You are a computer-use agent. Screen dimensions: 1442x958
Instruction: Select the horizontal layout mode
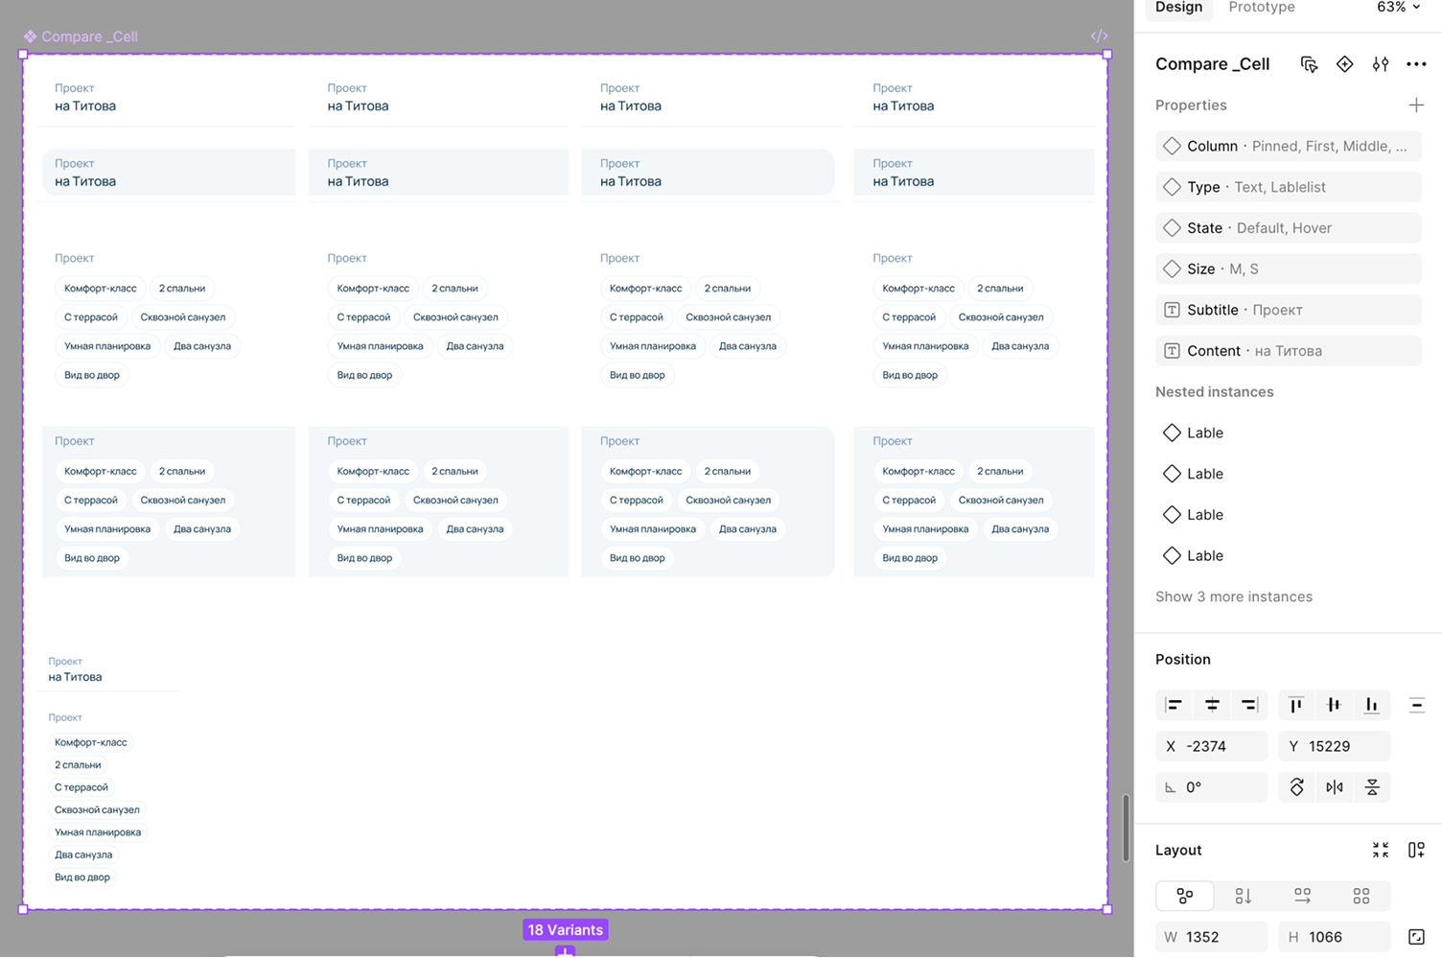pyautogui.click(x=1302, y=896)
